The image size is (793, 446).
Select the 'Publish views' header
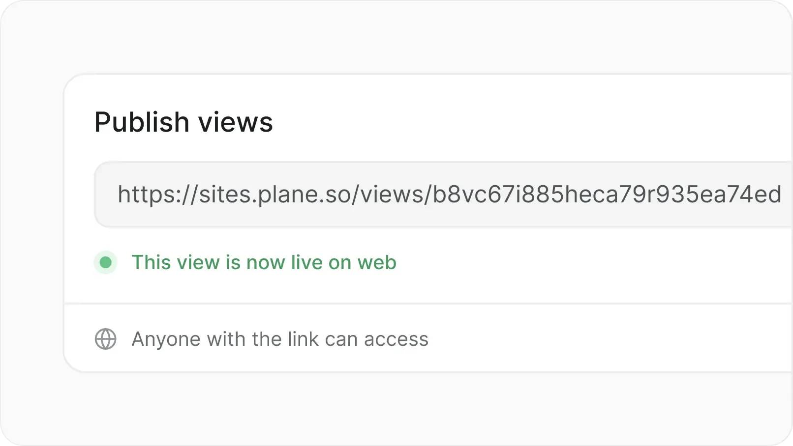click(183, 122)
